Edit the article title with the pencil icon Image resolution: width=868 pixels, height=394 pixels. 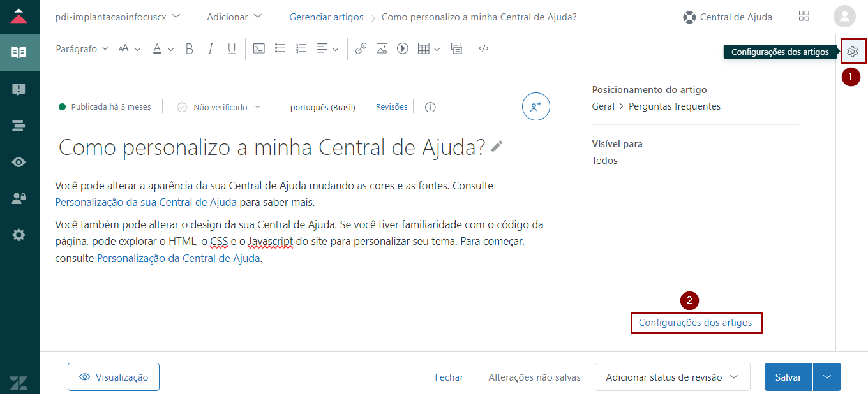click(497, 147)
